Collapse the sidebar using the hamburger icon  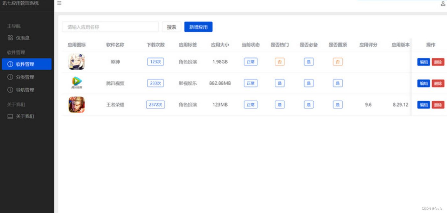click(x=59, y=4)
